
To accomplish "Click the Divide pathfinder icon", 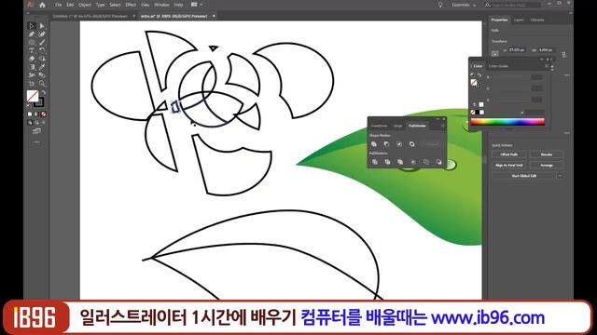I will (375, 162).
